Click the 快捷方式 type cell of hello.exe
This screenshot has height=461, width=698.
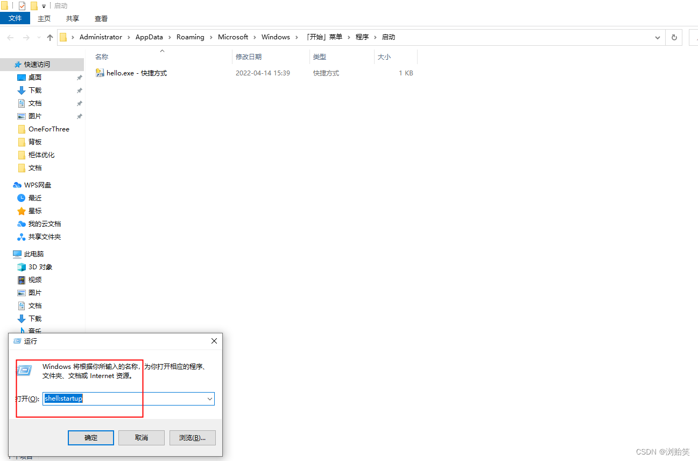coord(326,73)
